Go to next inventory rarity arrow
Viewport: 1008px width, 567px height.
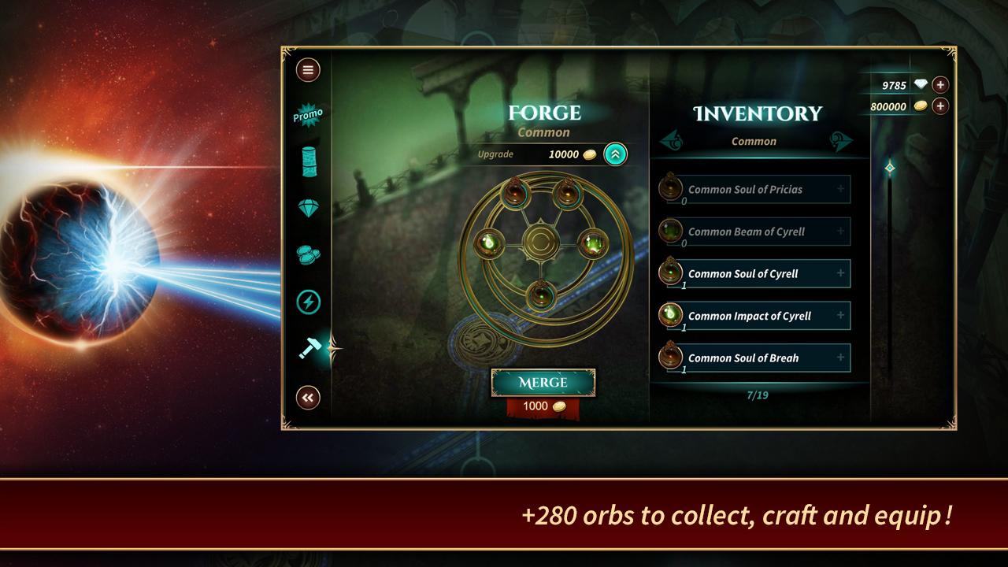(841, 141)
